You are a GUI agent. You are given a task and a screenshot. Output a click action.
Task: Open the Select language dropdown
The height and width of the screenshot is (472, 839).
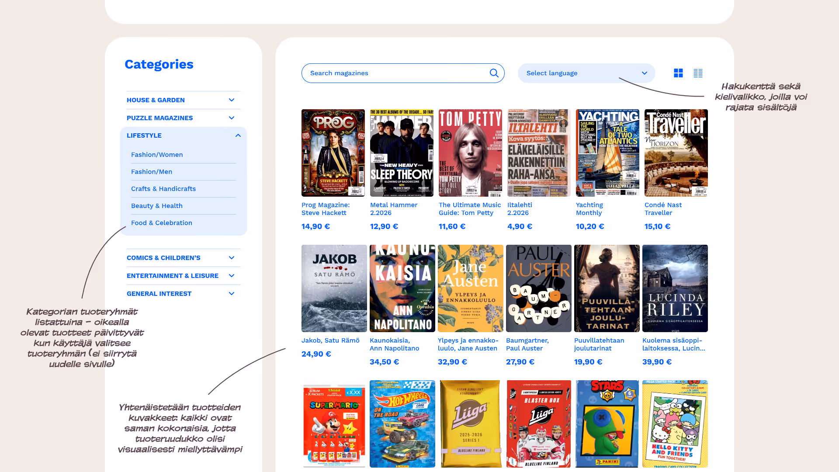(586, 73)
